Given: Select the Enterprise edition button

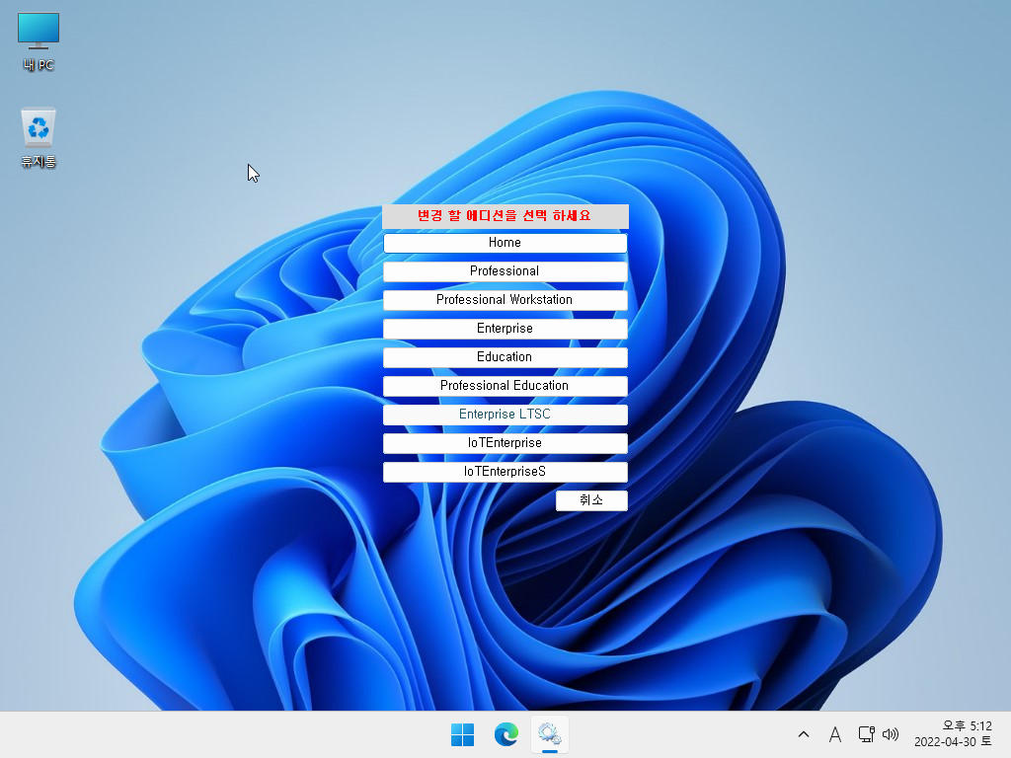Looking at the screenshot, I should (x=505, y=329).
